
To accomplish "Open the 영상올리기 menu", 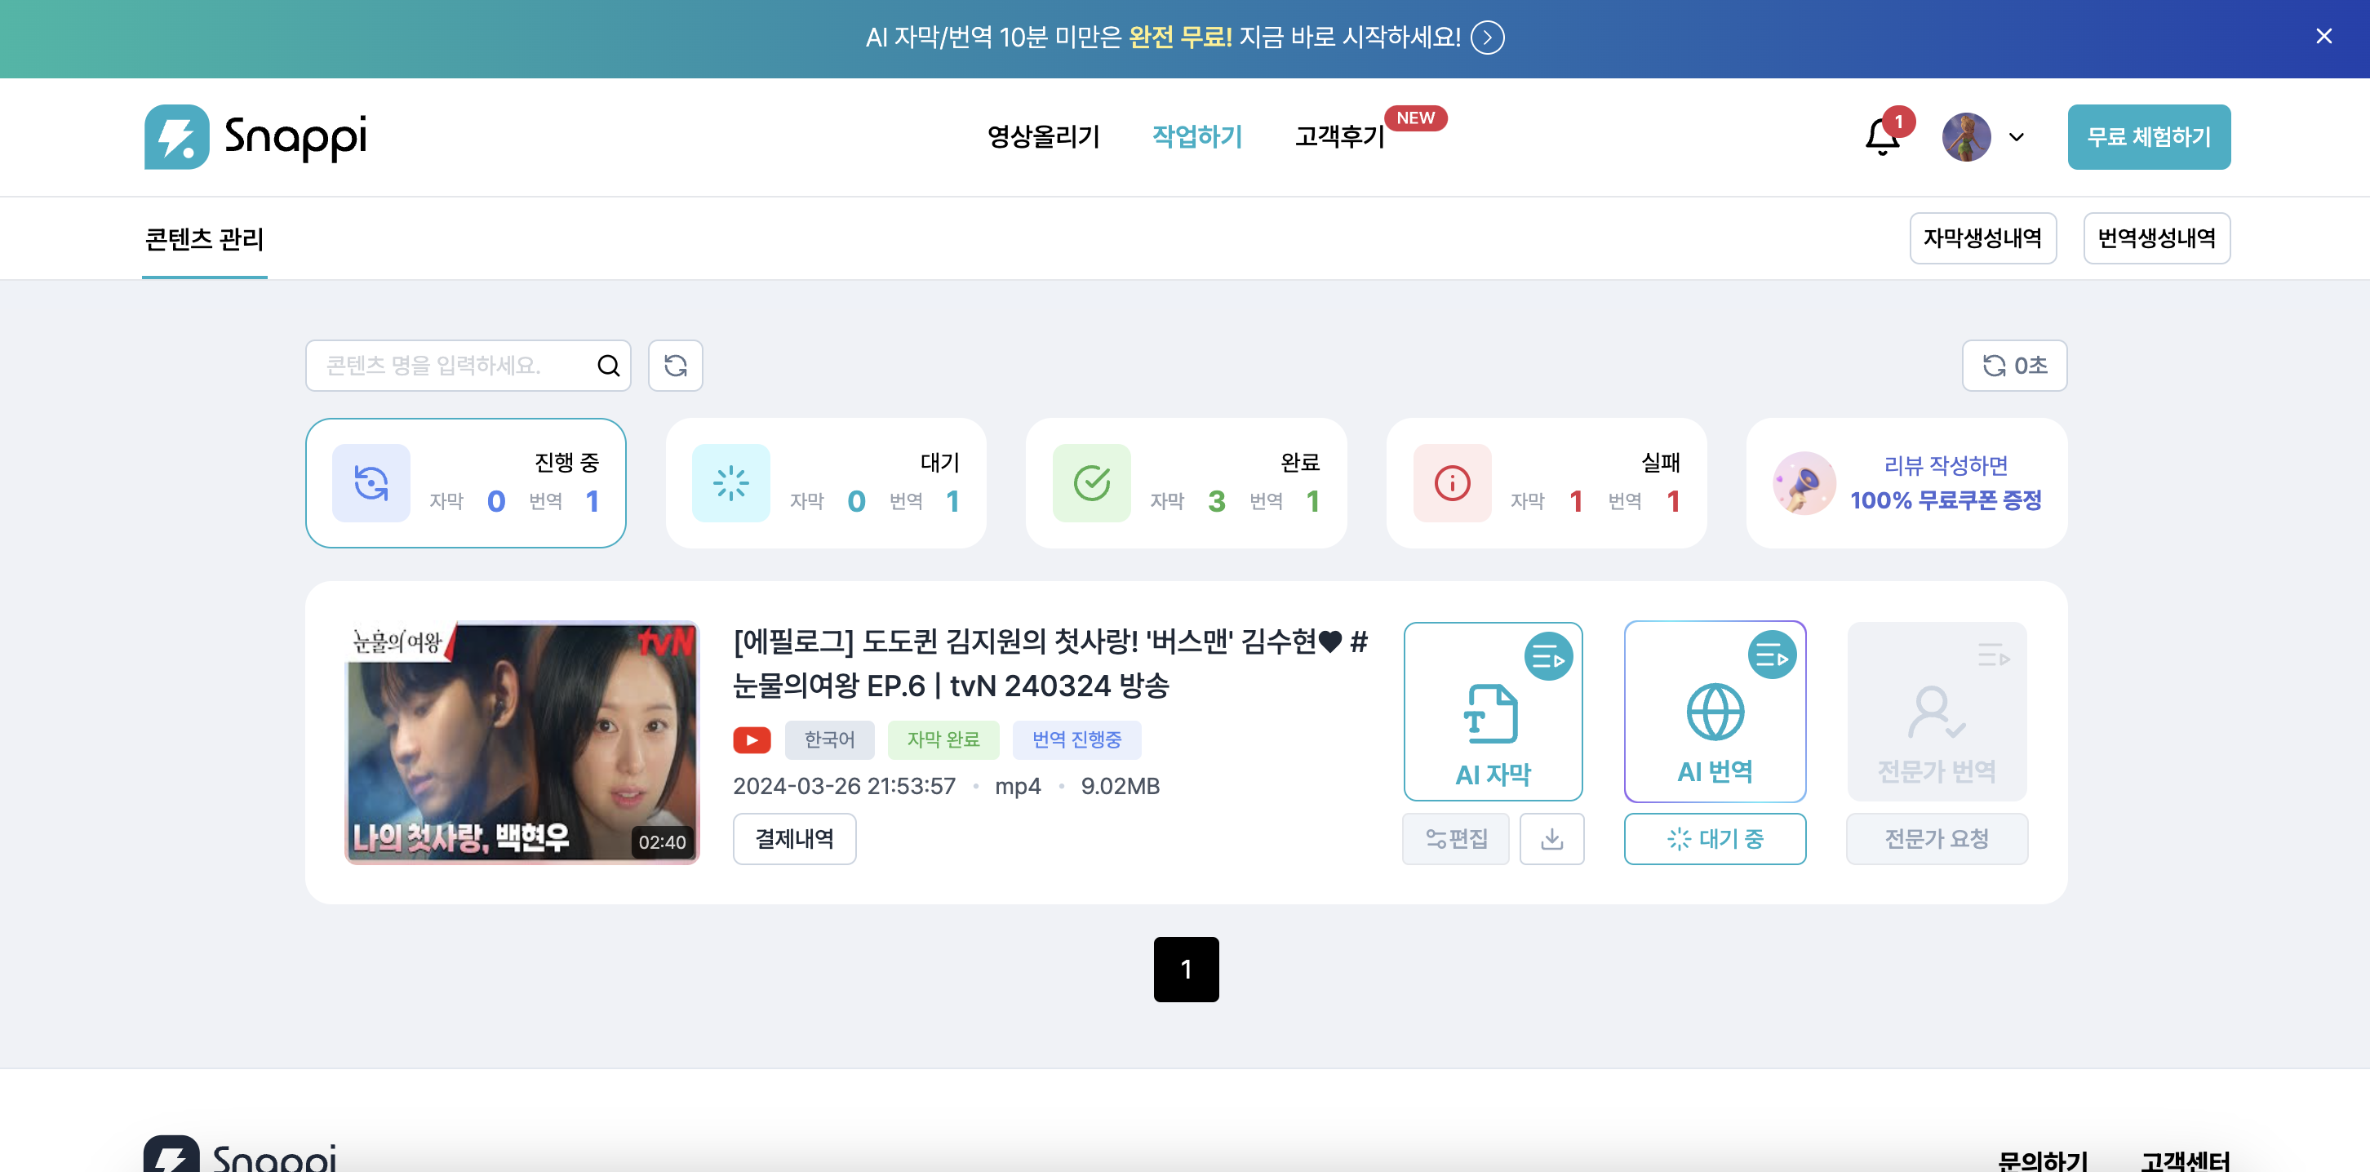I will tap(1043, 137).
